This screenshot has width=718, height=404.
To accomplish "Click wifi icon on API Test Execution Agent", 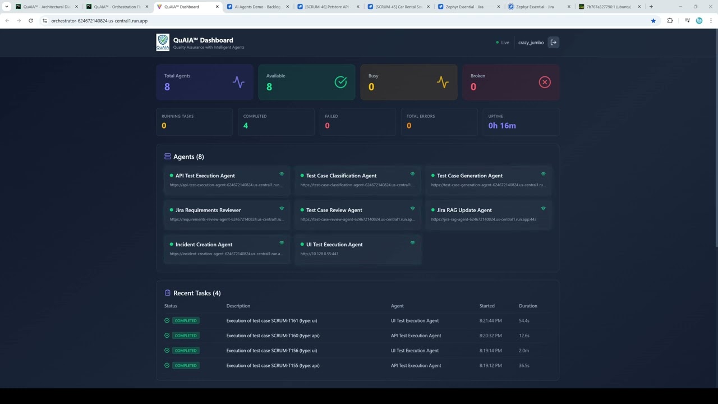I will click(x=282, y=174).
